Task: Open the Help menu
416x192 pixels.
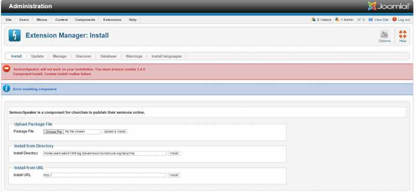Action: click(x=133, y=20)
